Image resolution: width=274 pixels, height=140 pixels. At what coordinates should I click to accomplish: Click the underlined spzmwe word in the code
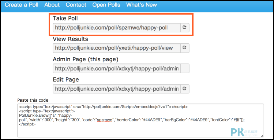click(x=105, y=120)
